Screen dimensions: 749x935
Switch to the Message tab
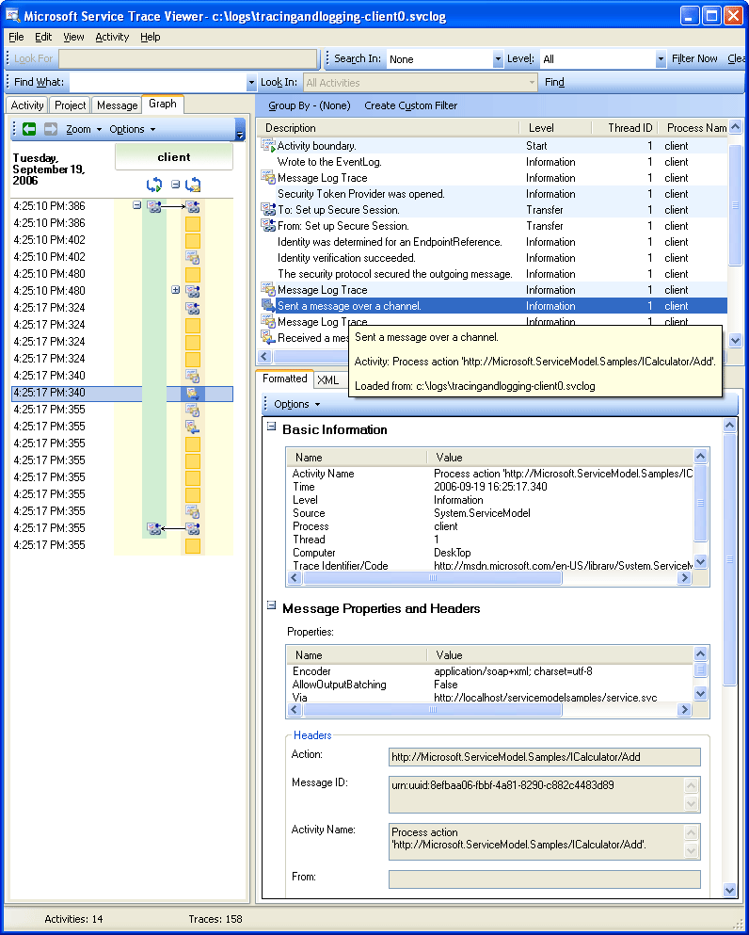coord(117,105)
